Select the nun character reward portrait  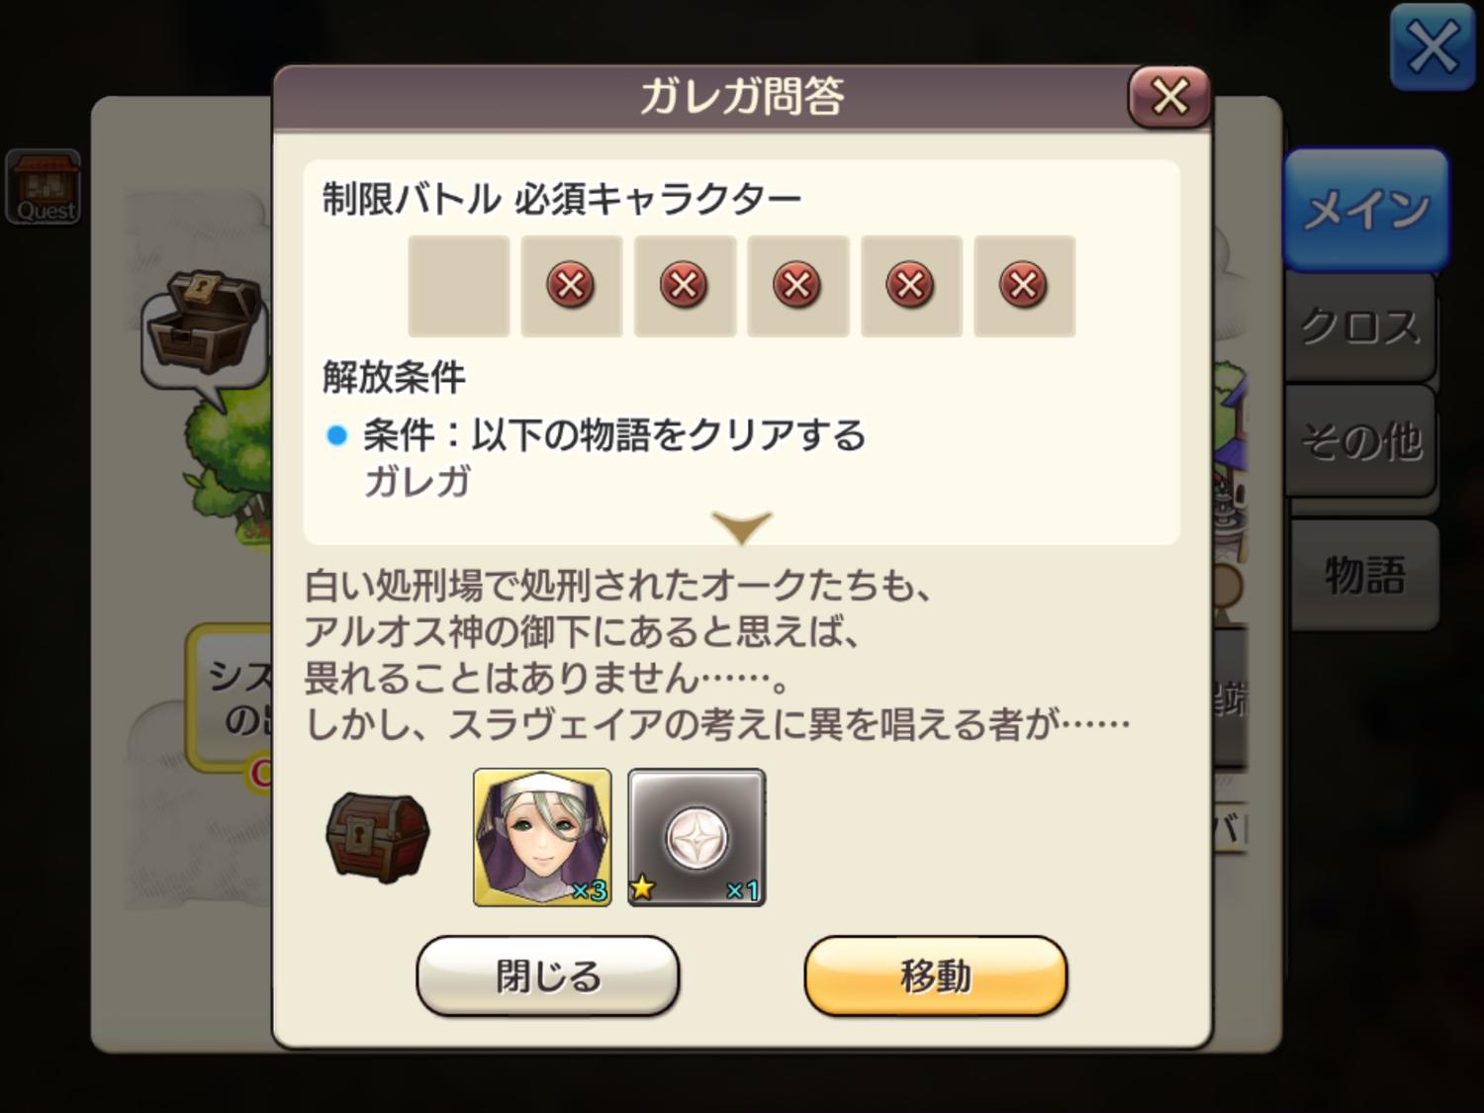pyautogui.click(x=542, y=837)
